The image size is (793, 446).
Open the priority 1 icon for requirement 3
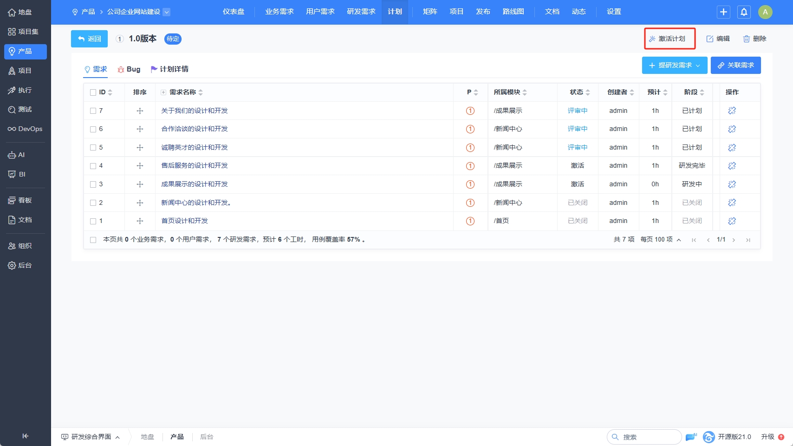[470, 184]
